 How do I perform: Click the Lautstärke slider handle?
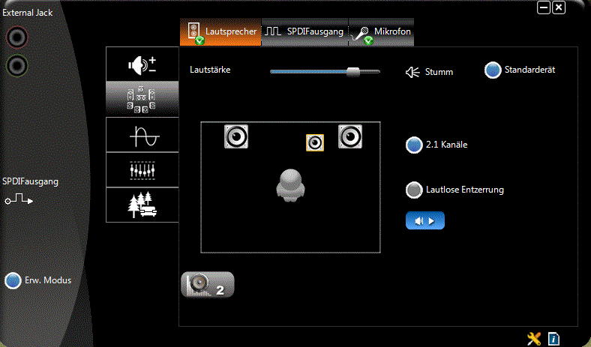pyautogui.click(x=353, y=72)
